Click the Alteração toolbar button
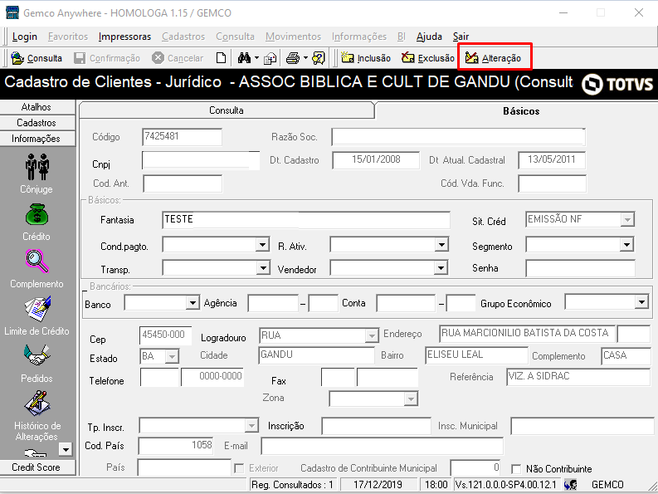Image resolution: width=658 pixels, height=494 pixels. [x=493, y=58]
